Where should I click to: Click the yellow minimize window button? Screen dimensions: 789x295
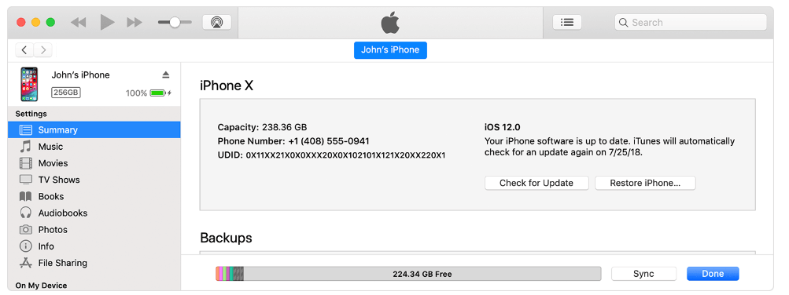[x=35, y=22]
